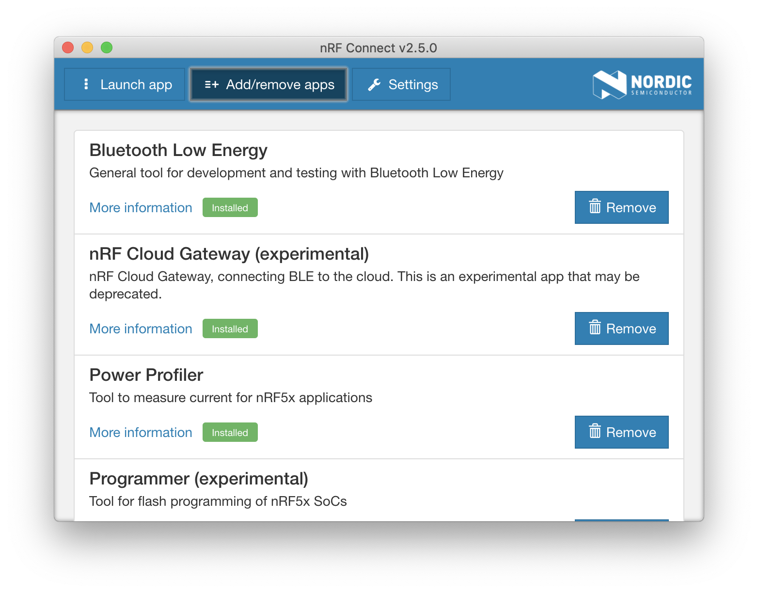This screenshot has width=758, height=593.
Task: Remove the Bluetooth Low Energy app
Action: pyautogui.click(x=621, y=207)
